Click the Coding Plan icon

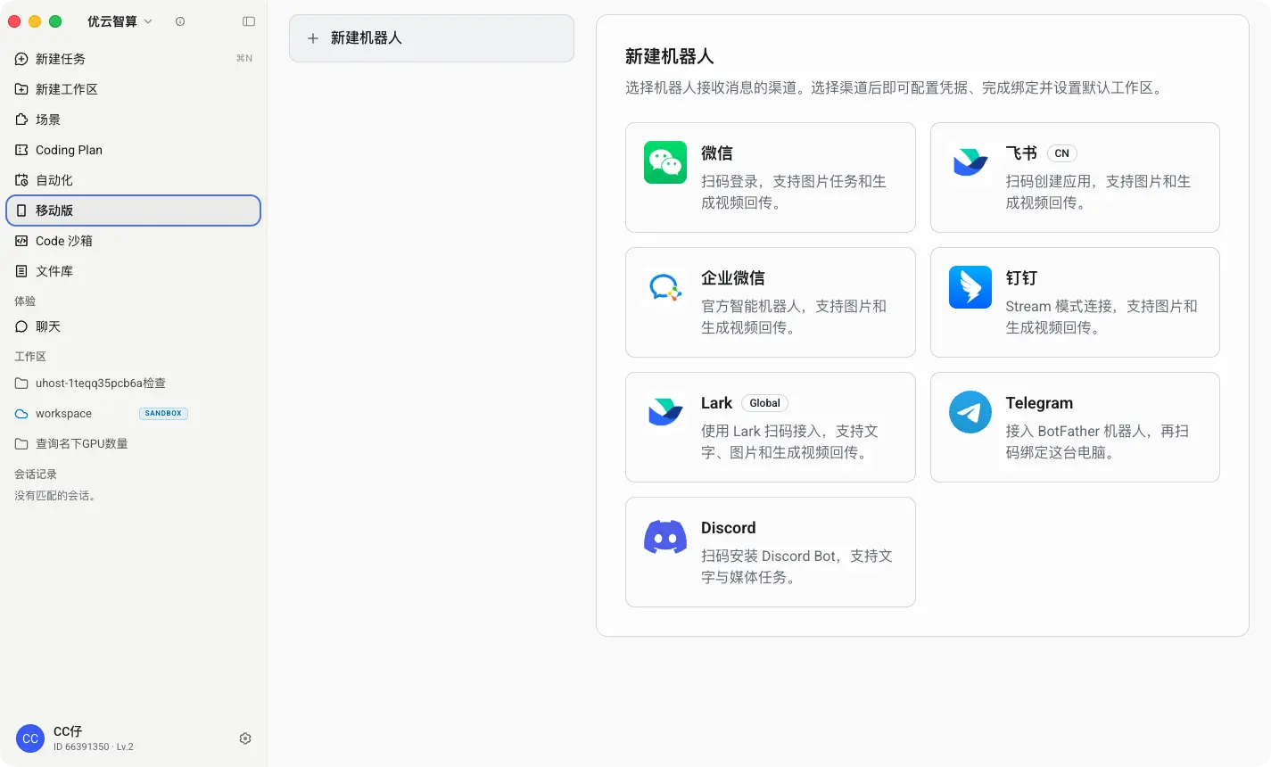(x=21, y=150)
